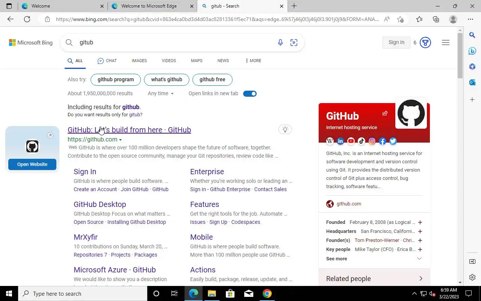Image resolution: width=481 pixels, height=301 pixels.
Task: Expand the Founded row plus
Action: point(420,222)
